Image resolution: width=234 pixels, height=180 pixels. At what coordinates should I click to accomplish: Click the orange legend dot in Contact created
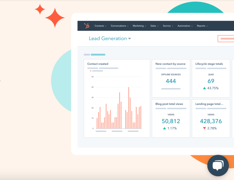click(91, 71)
